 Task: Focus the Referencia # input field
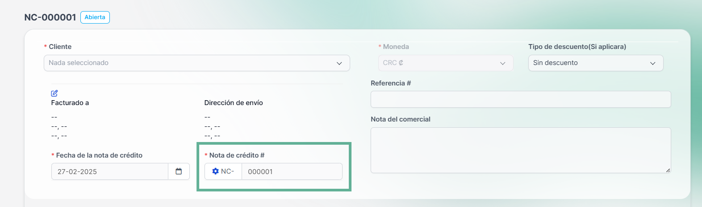(x=521, y=99)
